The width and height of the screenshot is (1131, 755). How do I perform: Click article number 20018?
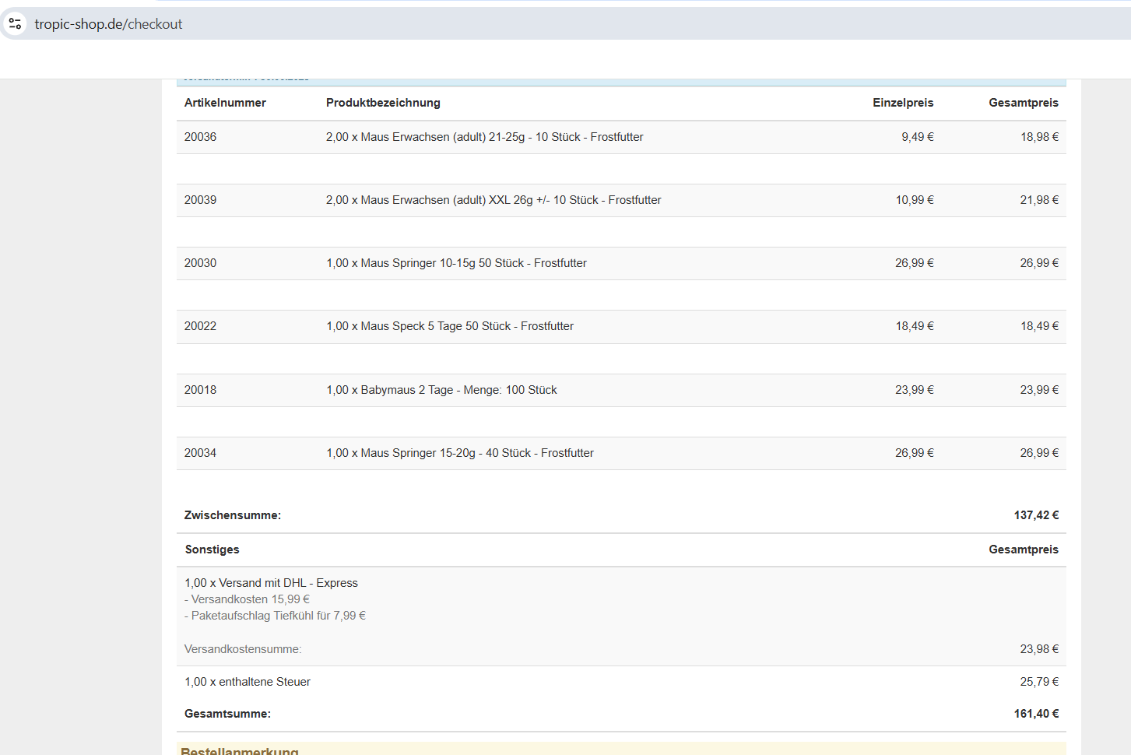click(x=200, y=390)
